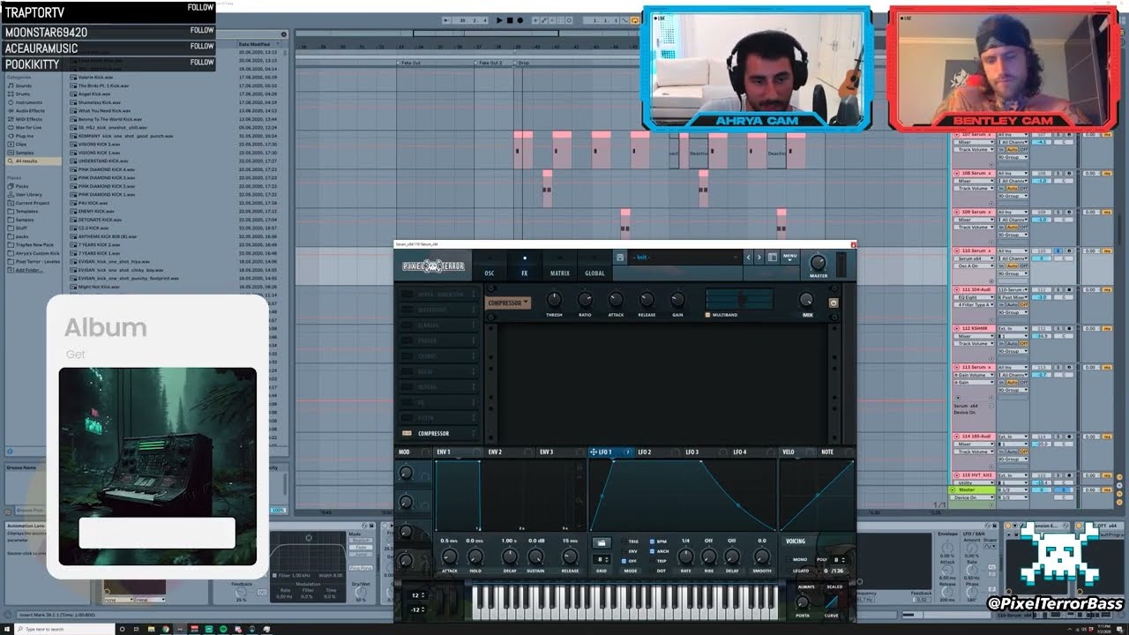Toggle BPM sync for the LFO
This screenshot has height=635, width=1129.
coord(653,542)
